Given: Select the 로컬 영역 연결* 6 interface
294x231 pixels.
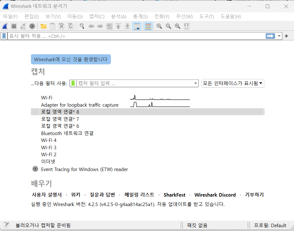Looking at the screenshot, I should pyautogui.click(x=148, y=126).
